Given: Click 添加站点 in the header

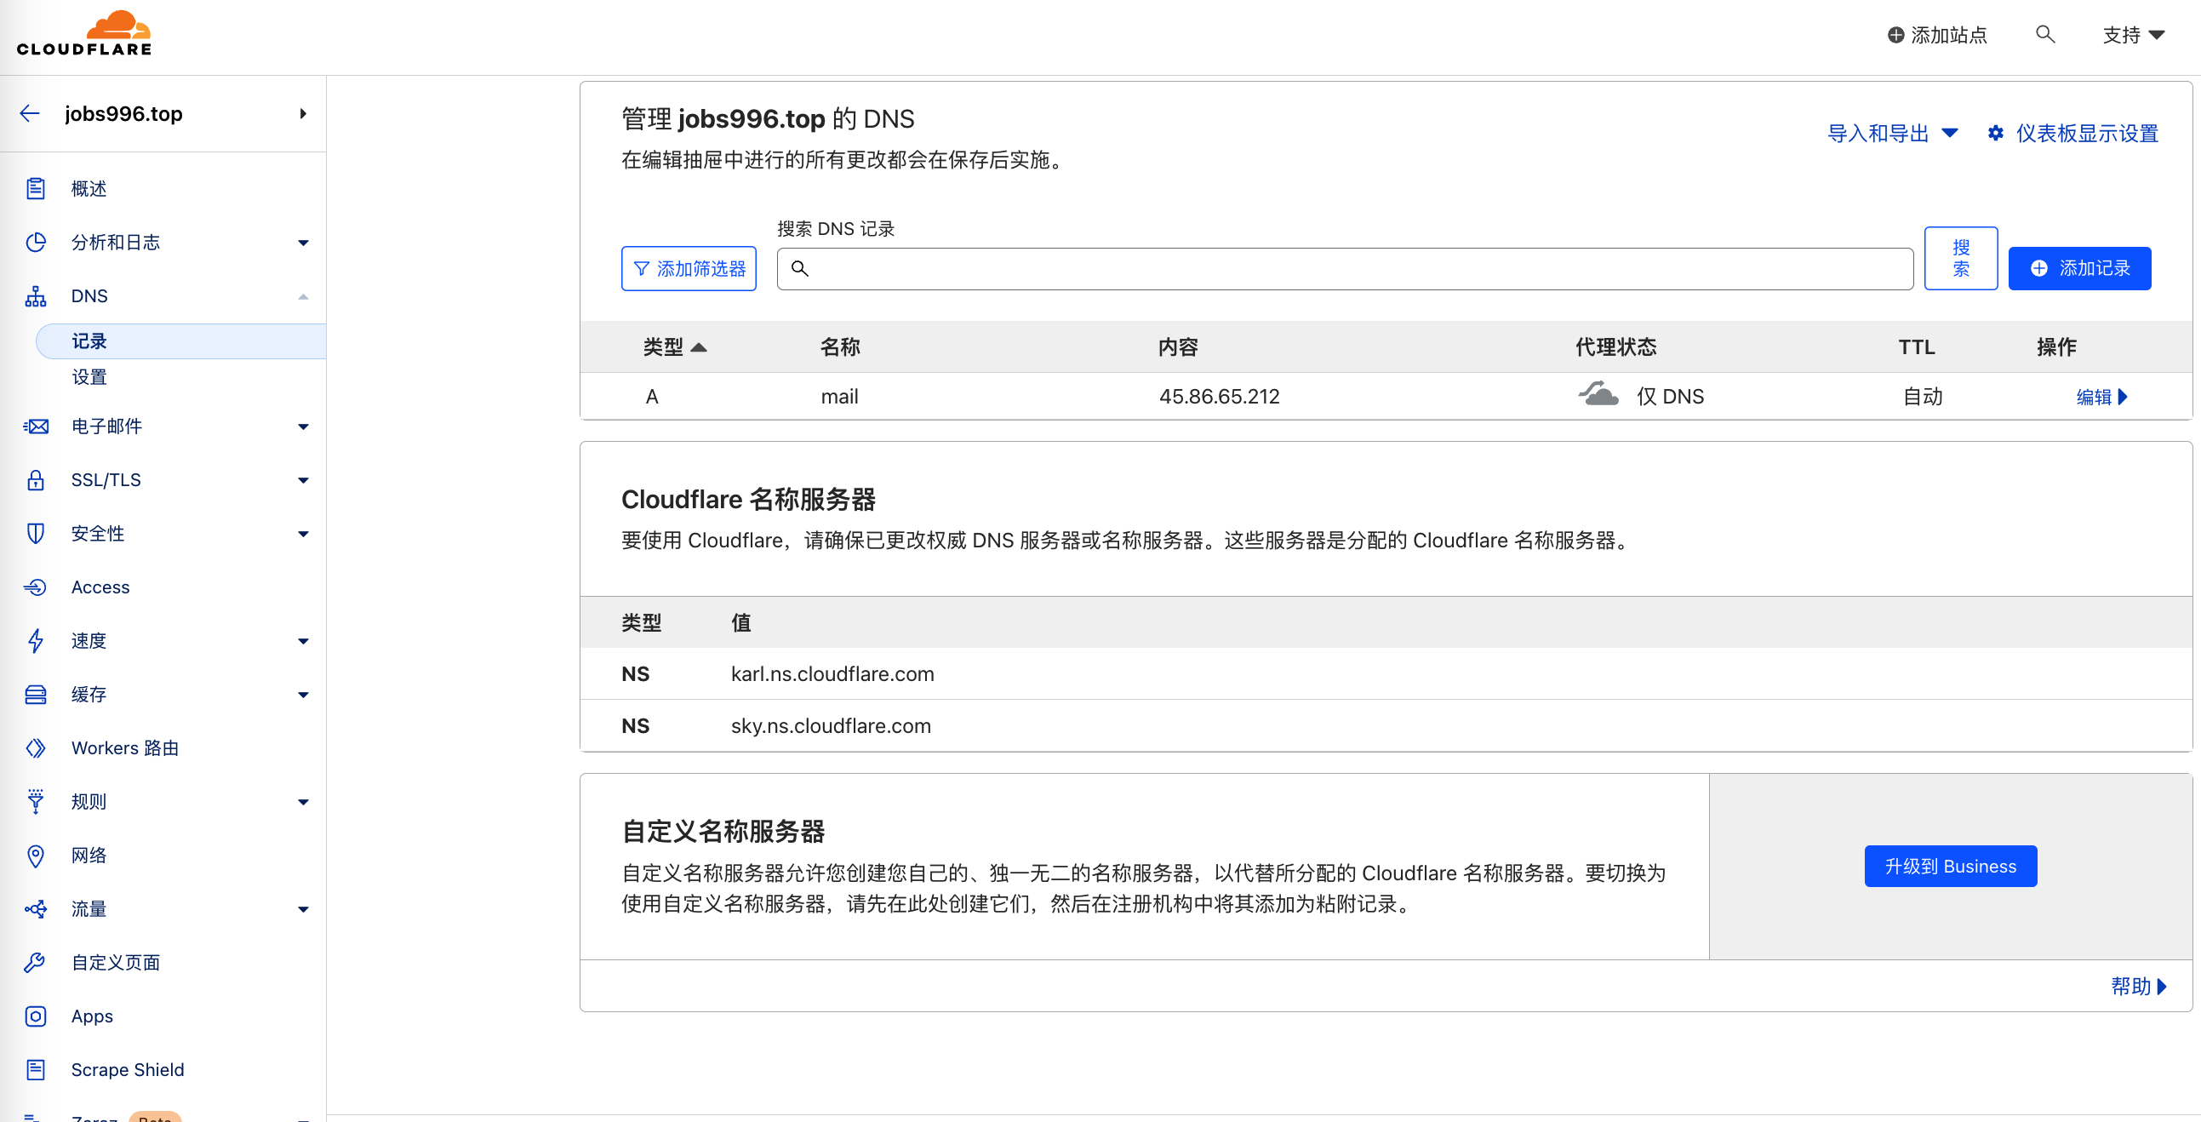Looking at the screenshot, I should [1937, 35].
